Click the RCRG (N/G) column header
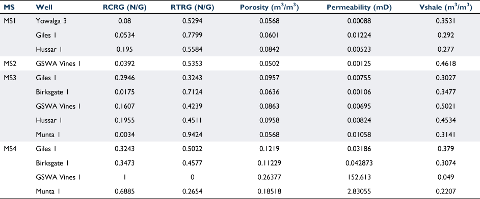480x199 pixels. [125, 8]
